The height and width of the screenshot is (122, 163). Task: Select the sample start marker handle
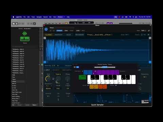45,62
